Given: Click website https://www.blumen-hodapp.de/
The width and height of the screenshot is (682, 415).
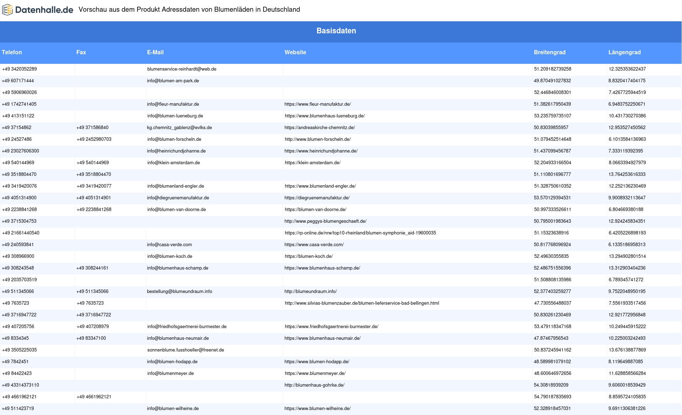Looking at the screenshot, I should click(x=317, y=362).
